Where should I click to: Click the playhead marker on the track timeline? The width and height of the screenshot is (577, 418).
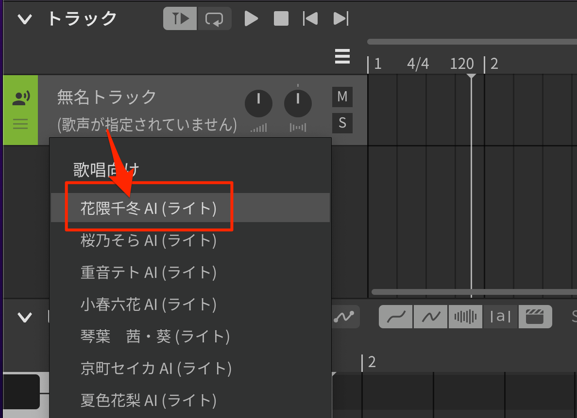tap(472, 76)
